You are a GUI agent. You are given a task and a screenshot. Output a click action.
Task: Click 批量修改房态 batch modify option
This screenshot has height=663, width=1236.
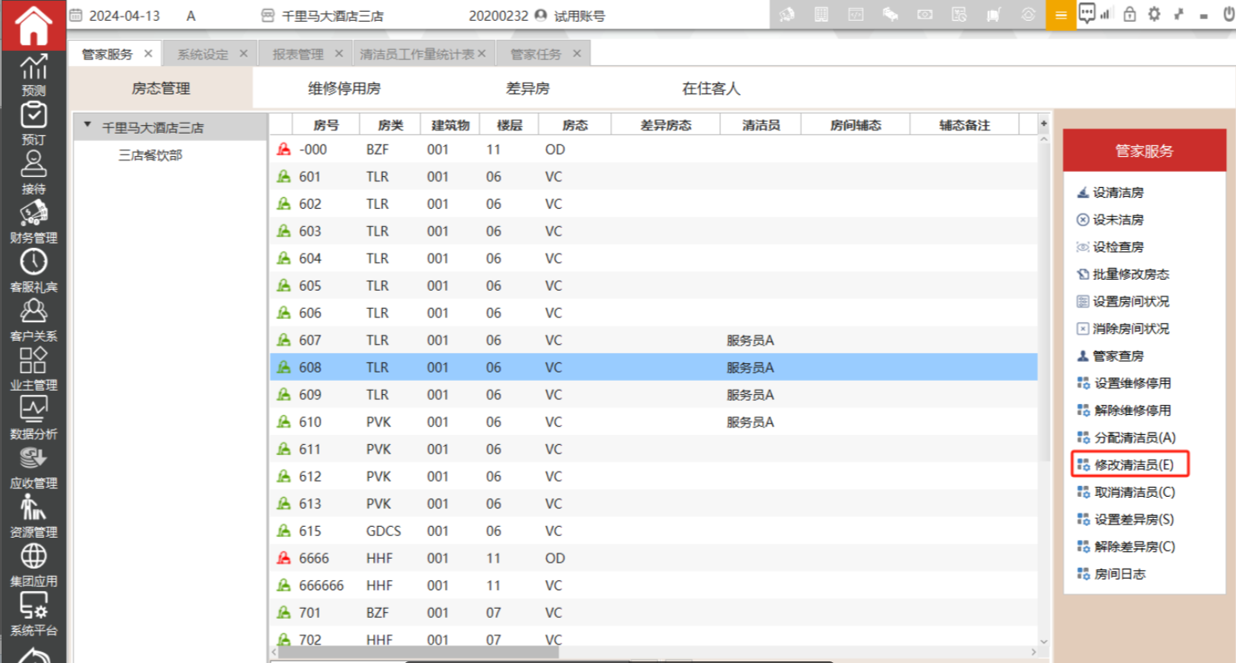pyautogui.click(x=1130, y=275)
